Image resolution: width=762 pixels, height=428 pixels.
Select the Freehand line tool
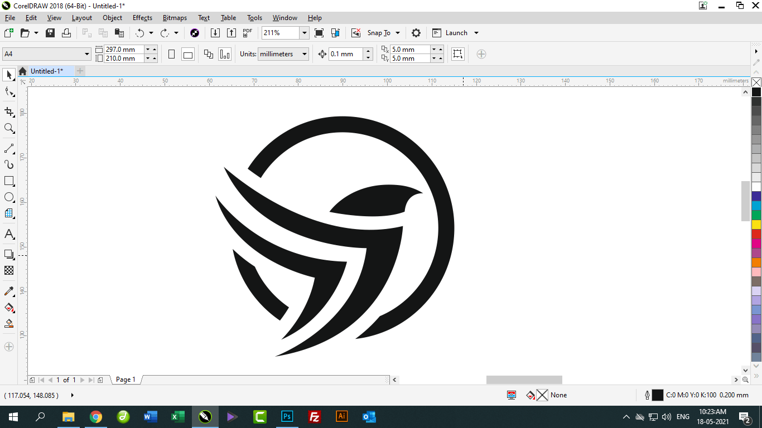tap(9, 149)
